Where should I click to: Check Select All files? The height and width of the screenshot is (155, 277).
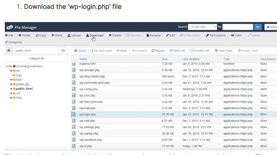click(178, 50)
